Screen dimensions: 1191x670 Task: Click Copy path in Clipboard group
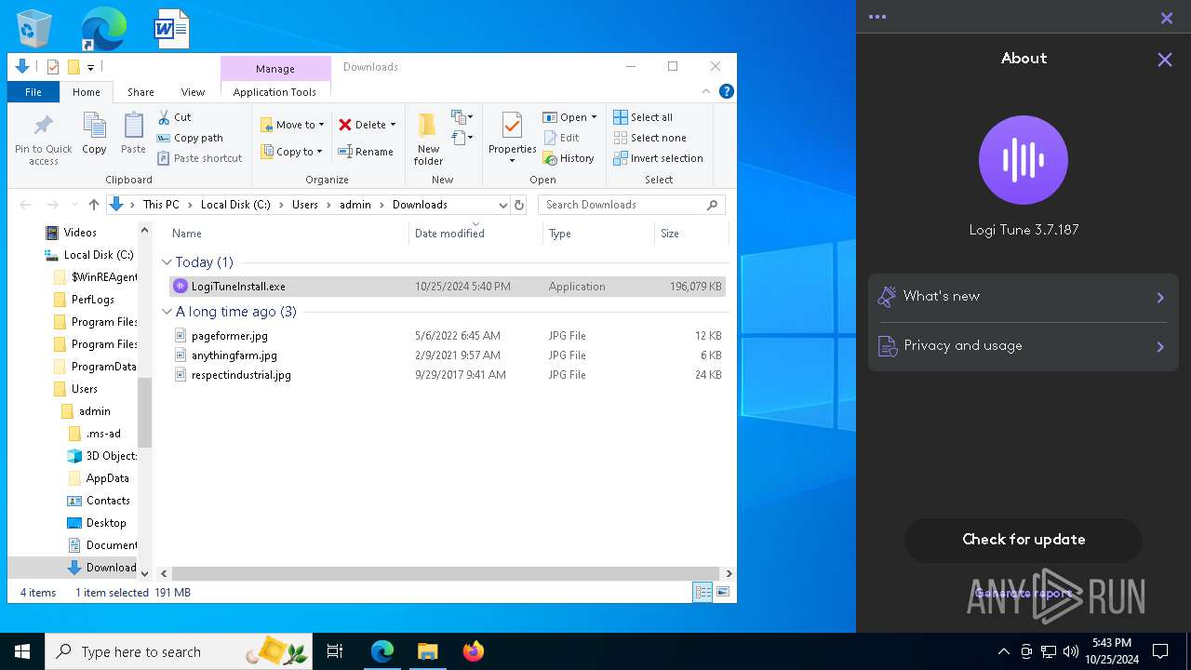click(x=190, y=138)
